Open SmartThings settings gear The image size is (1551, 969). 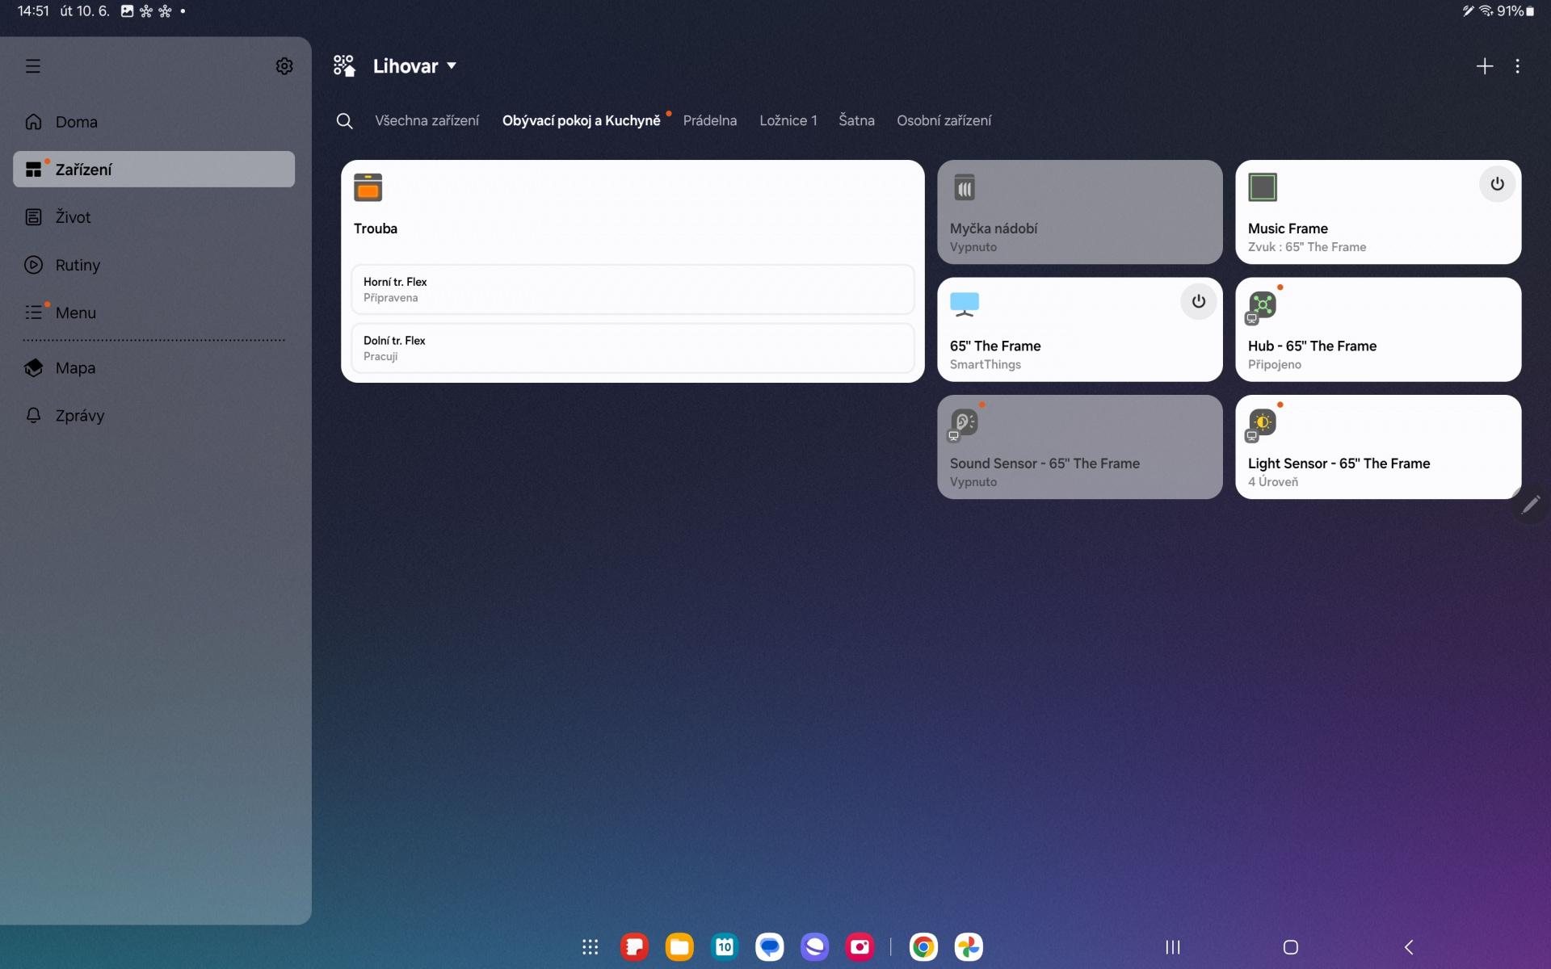284,66
